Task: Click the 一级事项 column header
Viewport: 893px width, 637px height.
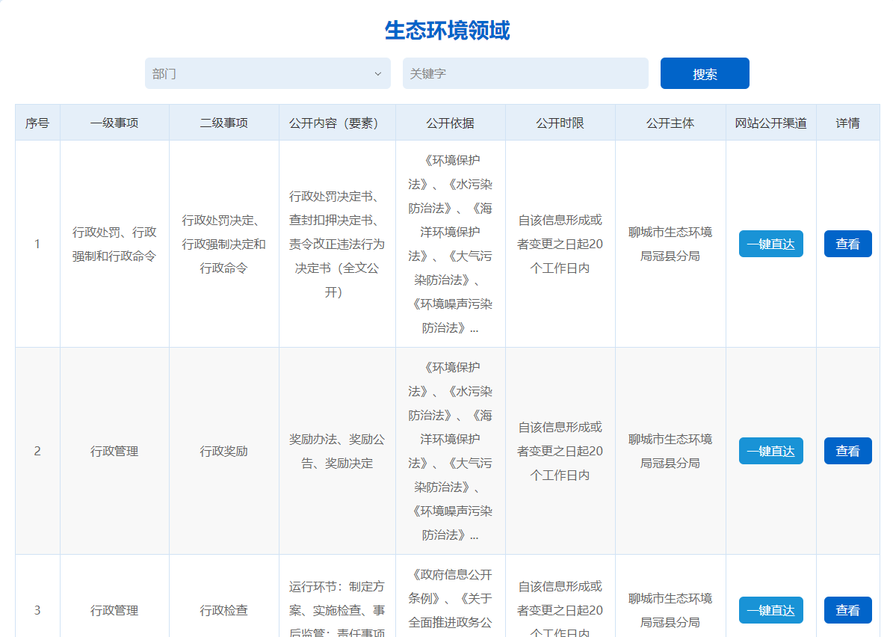Action: 114,123
